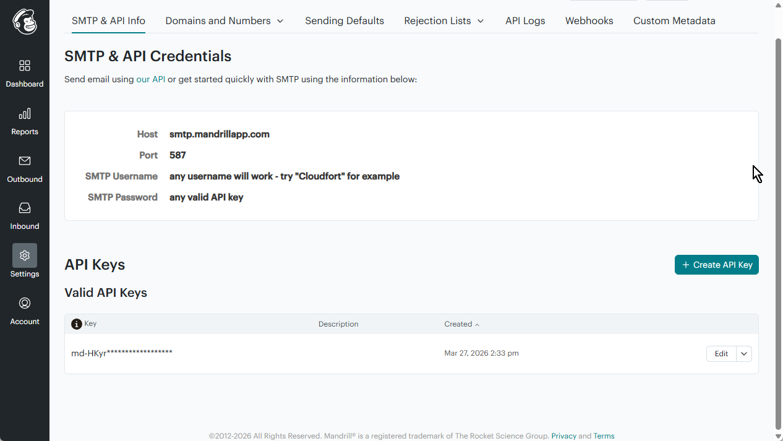Expand dropdown arrow beside Edit button

point(744,354)
